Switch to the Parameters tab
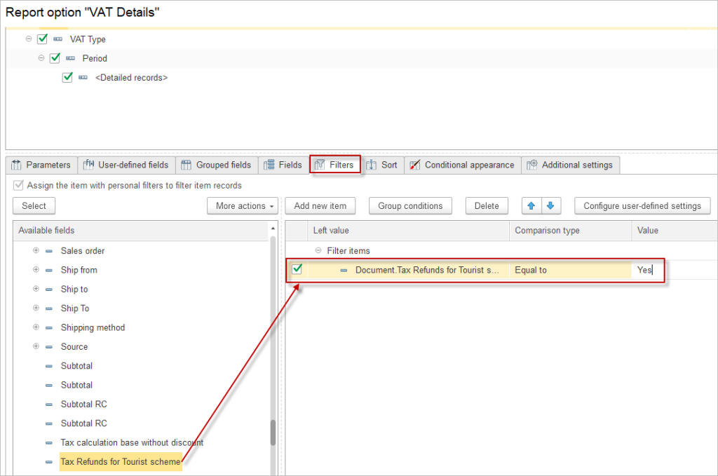Image resolution: width=718 pixels, height=476 pixels. pos(41,165)
